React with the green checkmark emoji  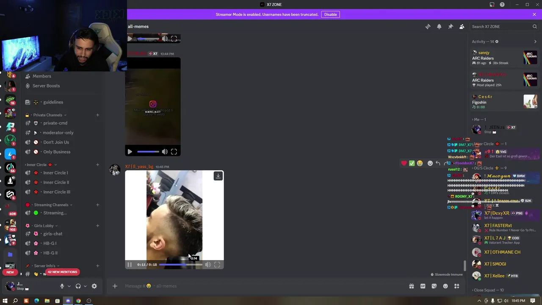coord(412,163)
